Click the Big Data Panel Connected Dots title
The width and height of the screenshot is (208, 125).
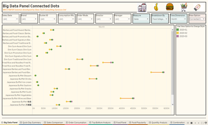(31, 6)
